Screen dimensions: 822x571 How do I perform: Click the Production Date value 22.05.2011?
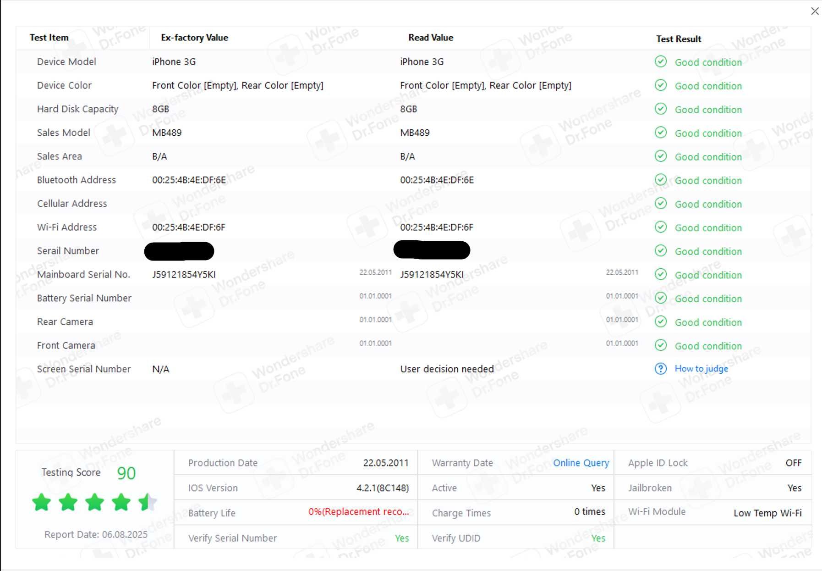coord(386,463)
